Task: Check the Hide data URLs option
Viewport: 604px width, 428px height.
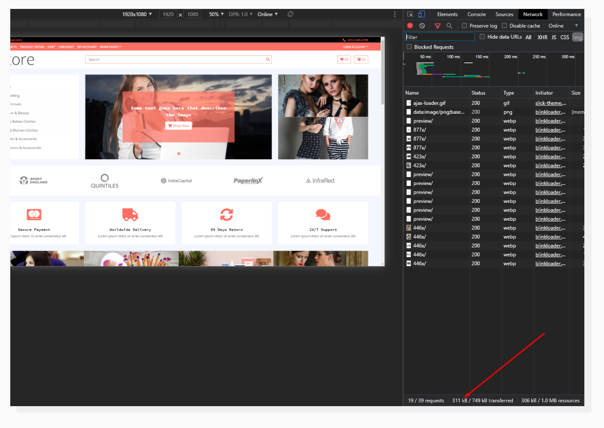Action: coord(482,37)
